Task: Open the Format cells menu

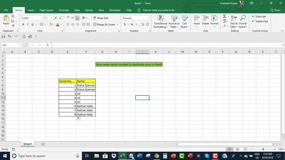Action: pos(214,21)
